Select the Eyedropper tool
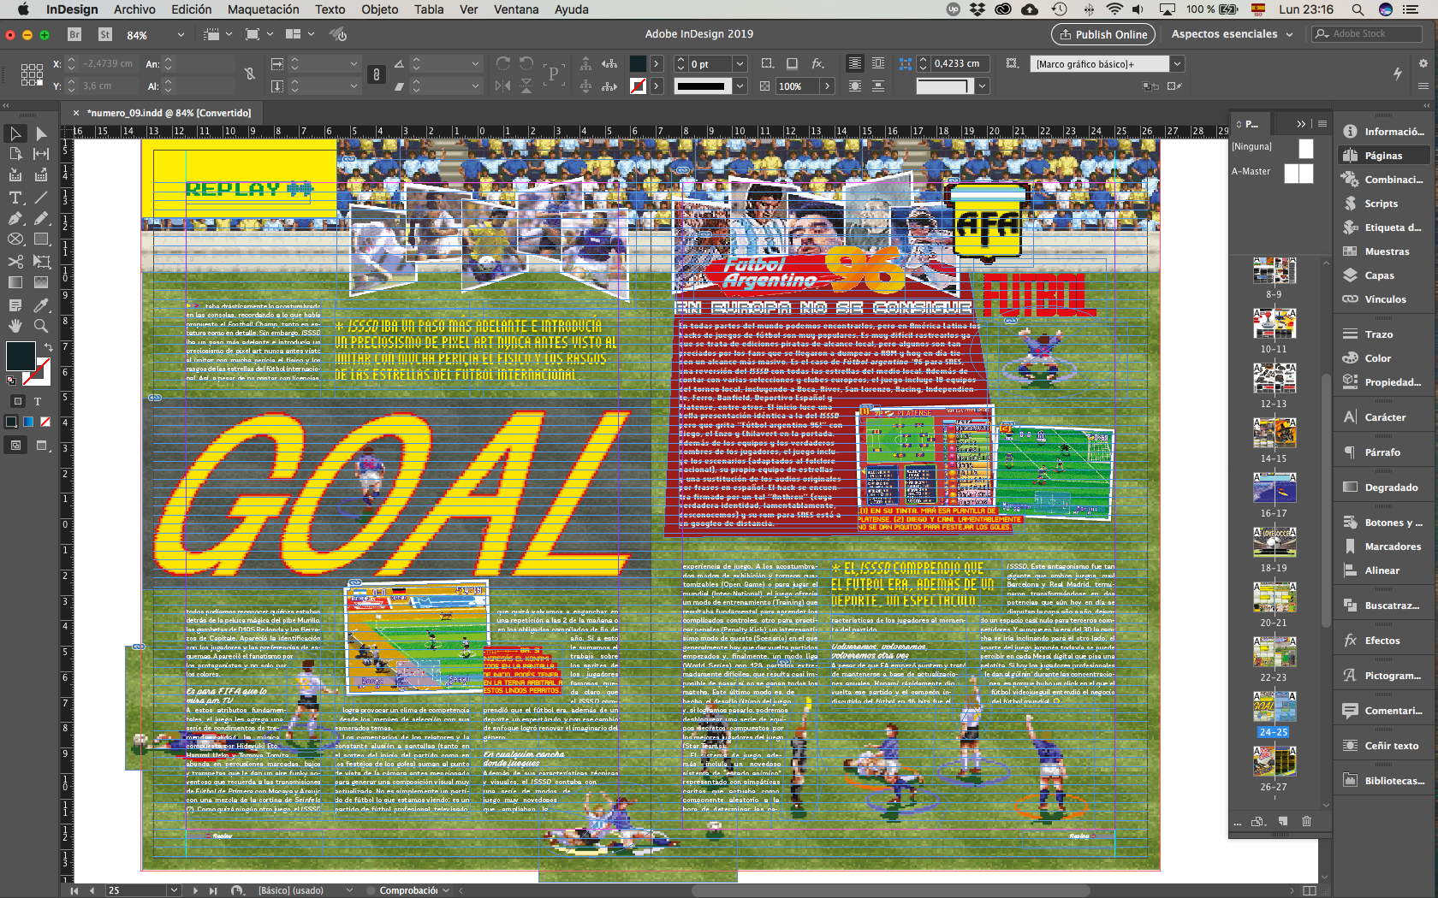 41,304
